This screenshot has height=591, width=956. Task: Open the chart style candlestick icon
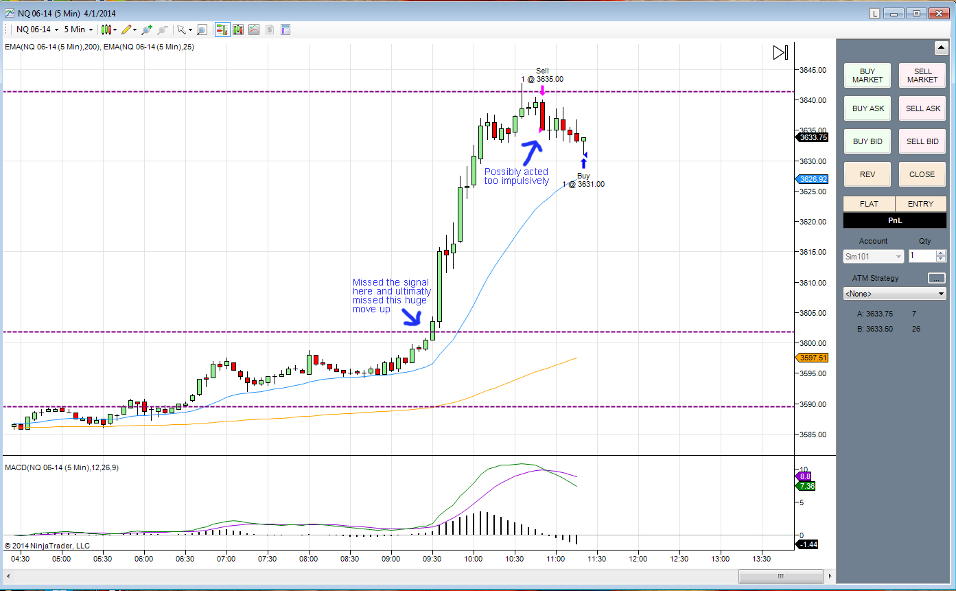(106, 30)
